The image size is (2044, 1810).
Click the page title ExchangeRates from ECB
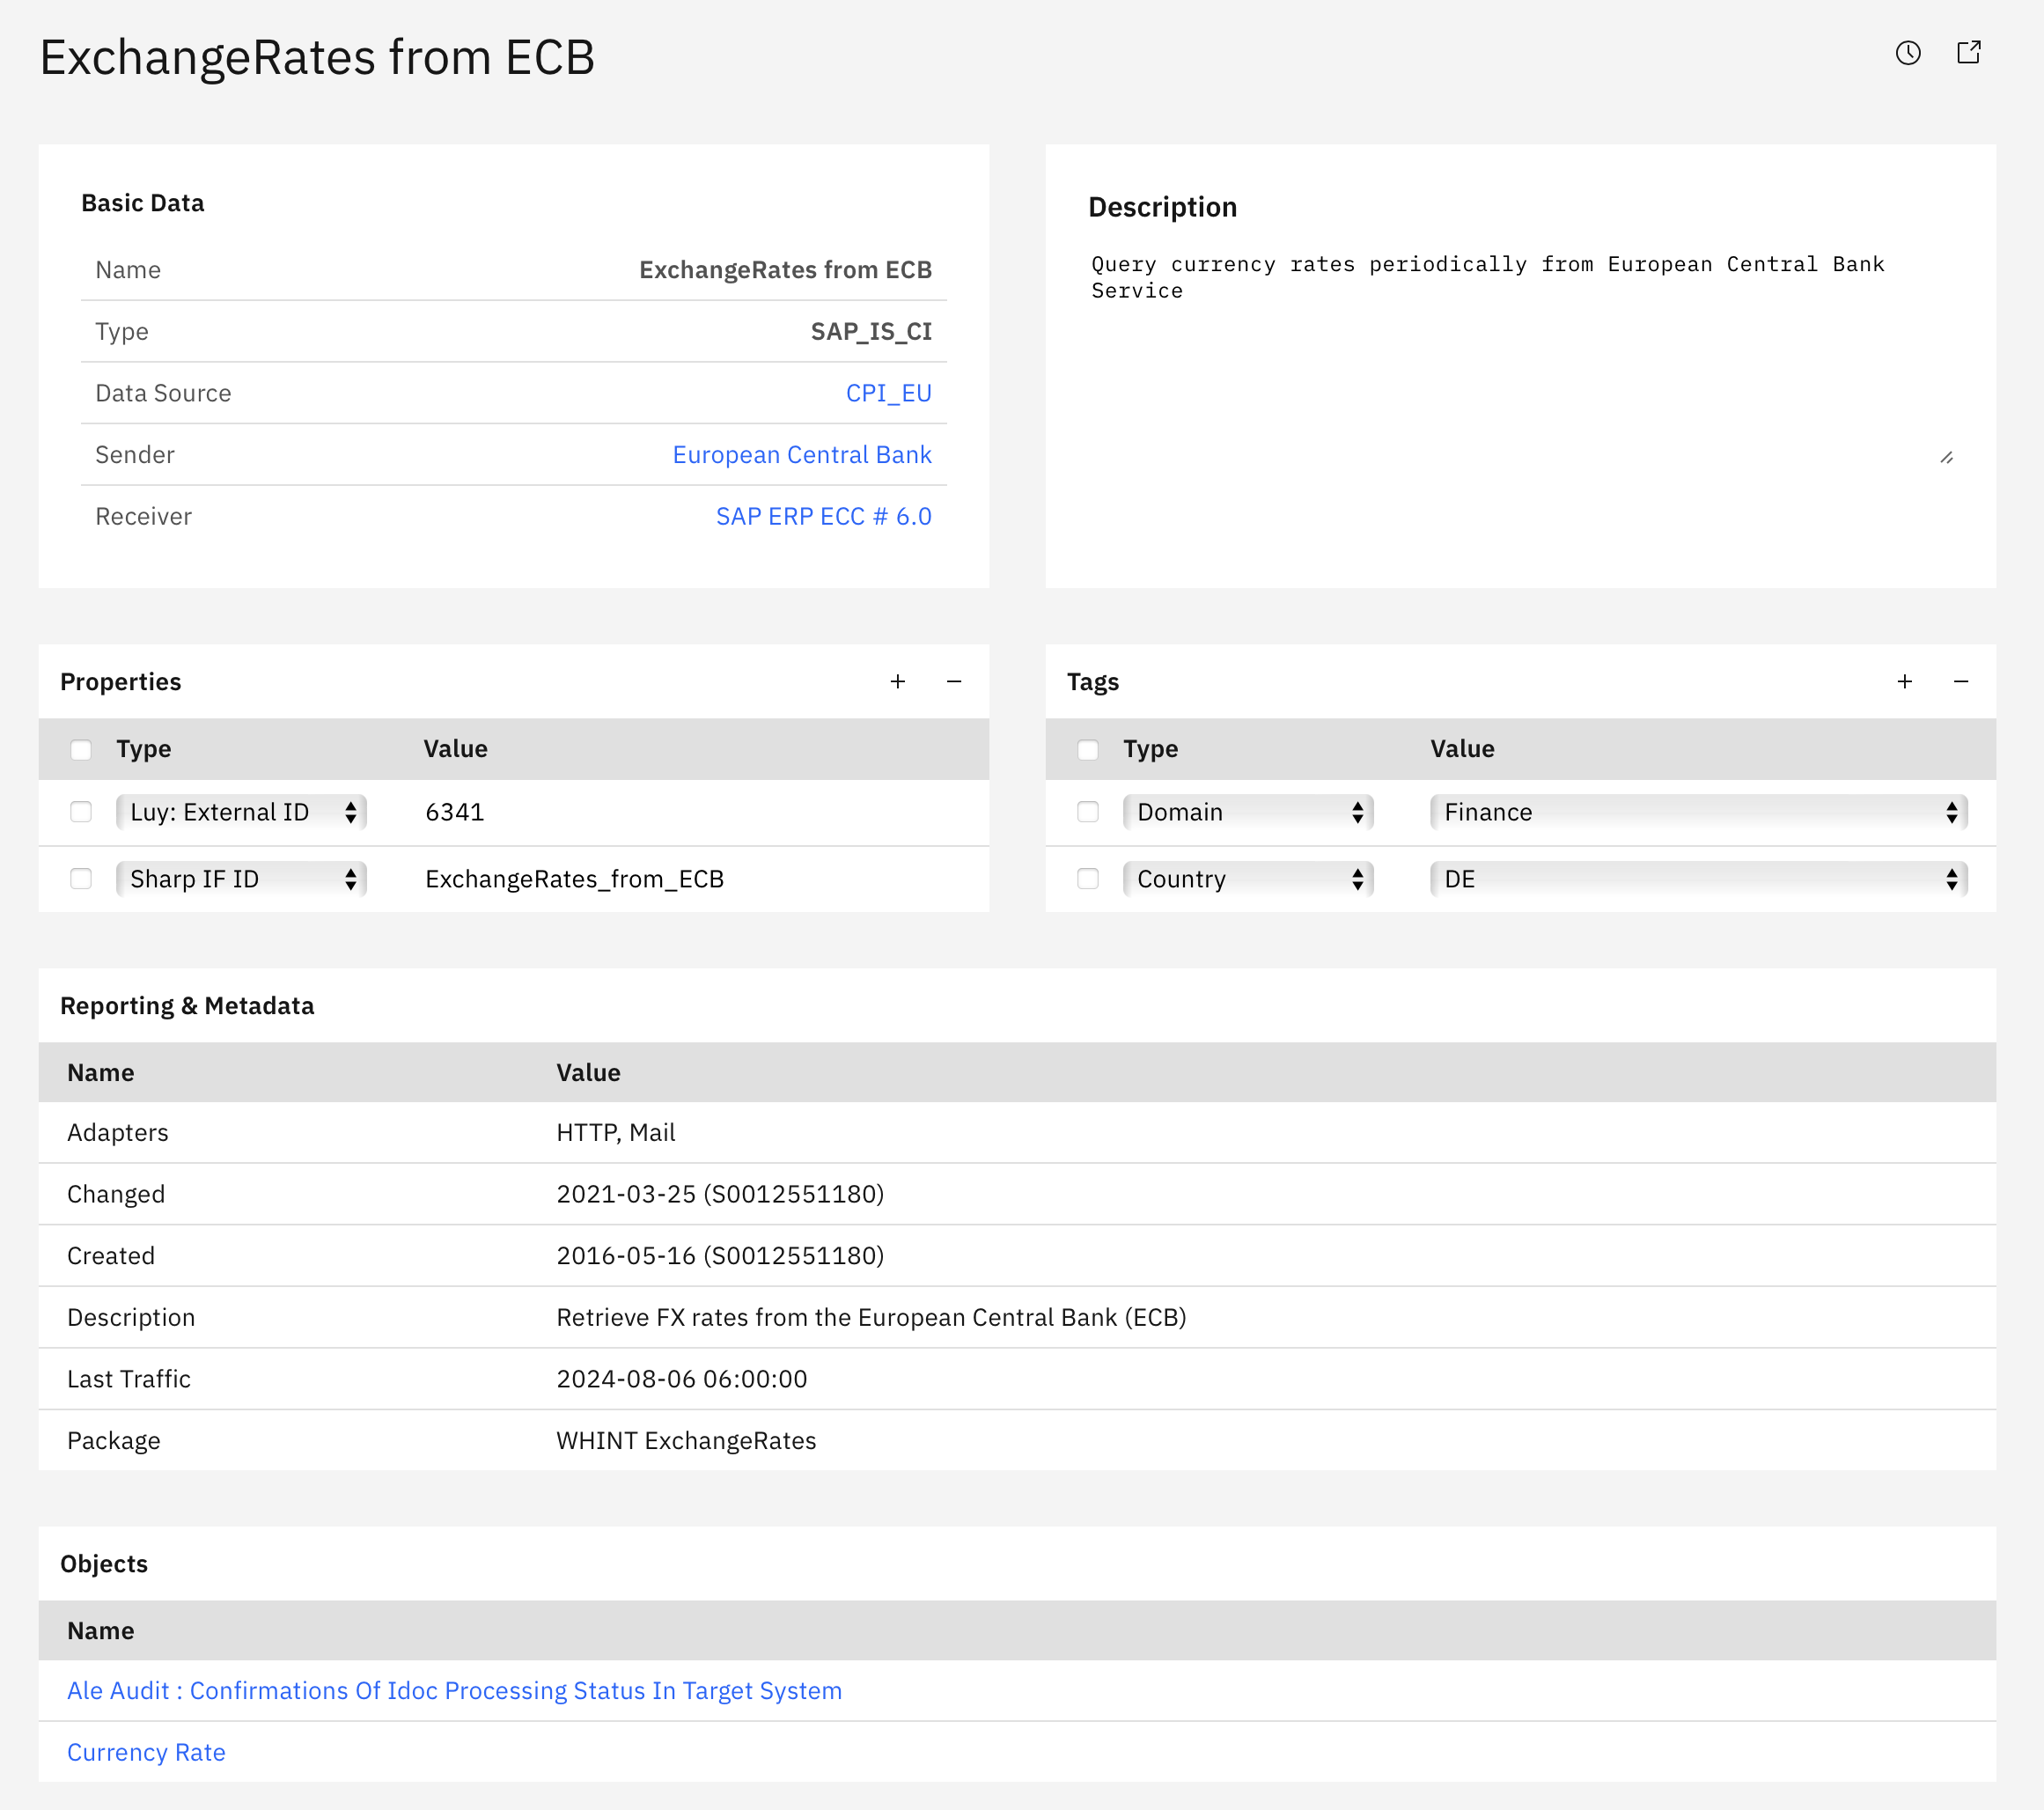point(317,57)
